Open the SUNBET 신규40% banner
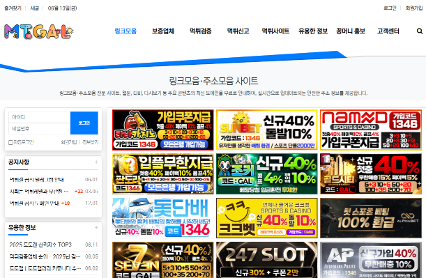The height and width of the screenshot is (278, 426). pyautogui.click(x=267, y=130)
